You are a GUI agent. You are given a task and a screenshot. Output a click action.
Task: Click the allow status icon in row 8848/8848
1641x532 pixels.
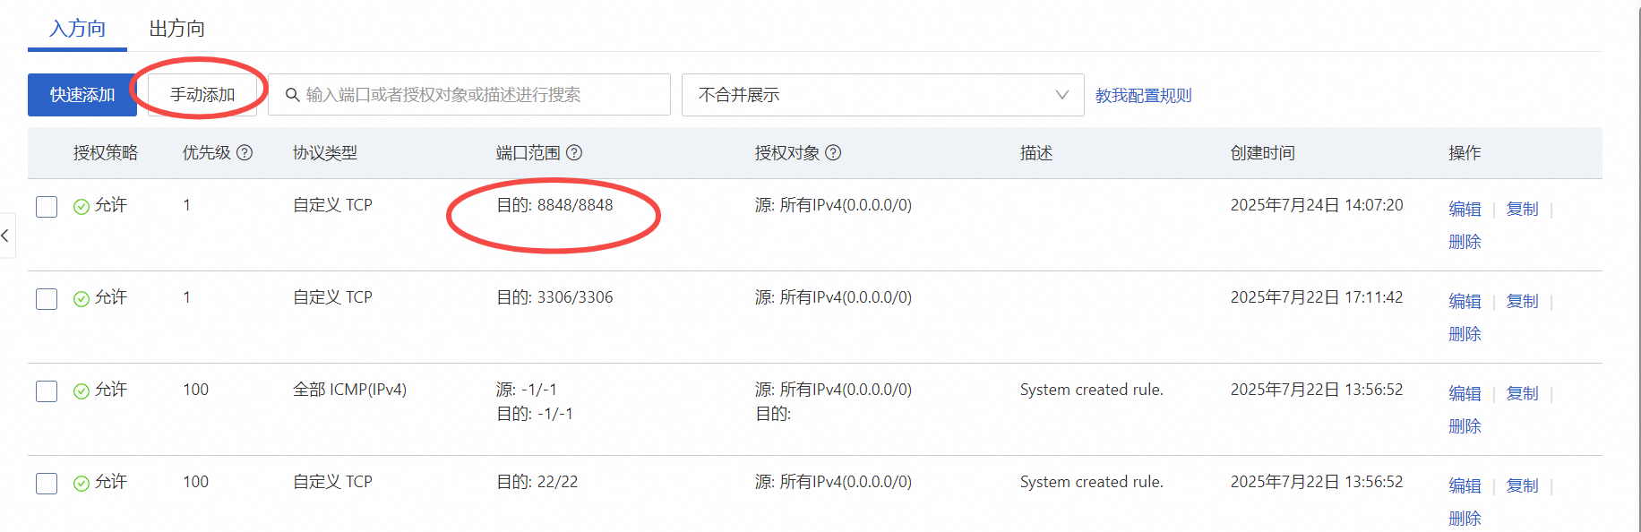(82, 207)
